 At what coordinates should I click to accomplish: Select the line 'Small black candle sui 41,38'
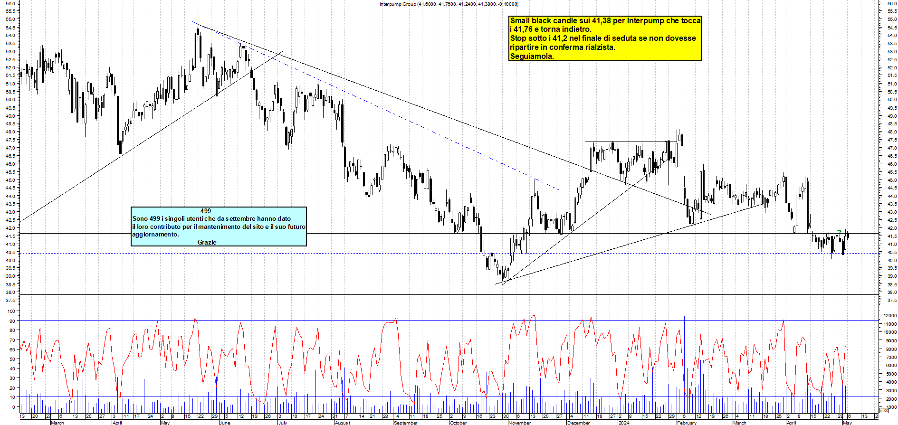tap(605, 21)
